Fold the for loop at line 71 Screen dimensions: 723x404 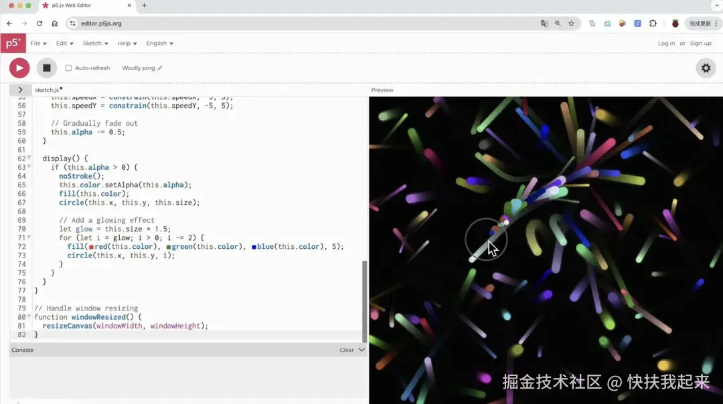[x=29, y=237]
